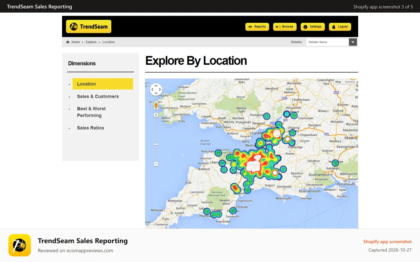Screen dimensions: 420x262
Task: Click the TrendSeam app icon thumbnail at bottom
Action: coord(20,245)
